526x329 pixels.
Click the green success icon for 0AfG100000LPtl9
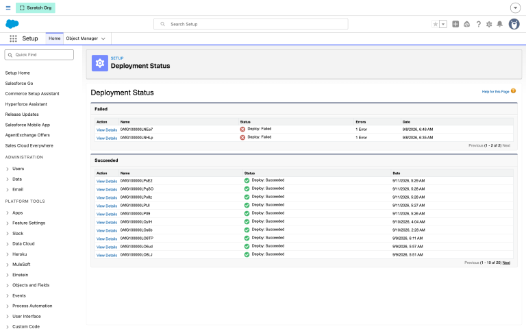point(247,214)
